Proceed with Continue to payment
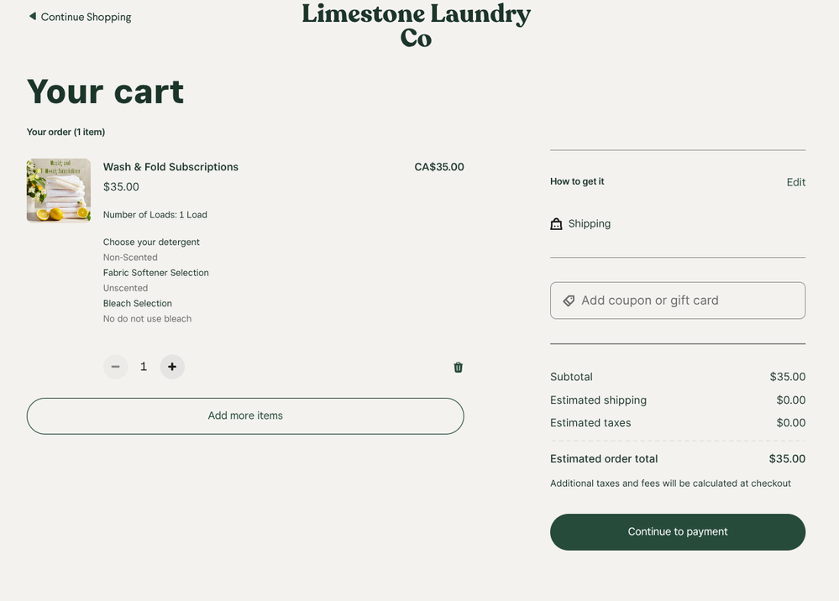Screen dimensions: 839x601 [x=677, y=532]
